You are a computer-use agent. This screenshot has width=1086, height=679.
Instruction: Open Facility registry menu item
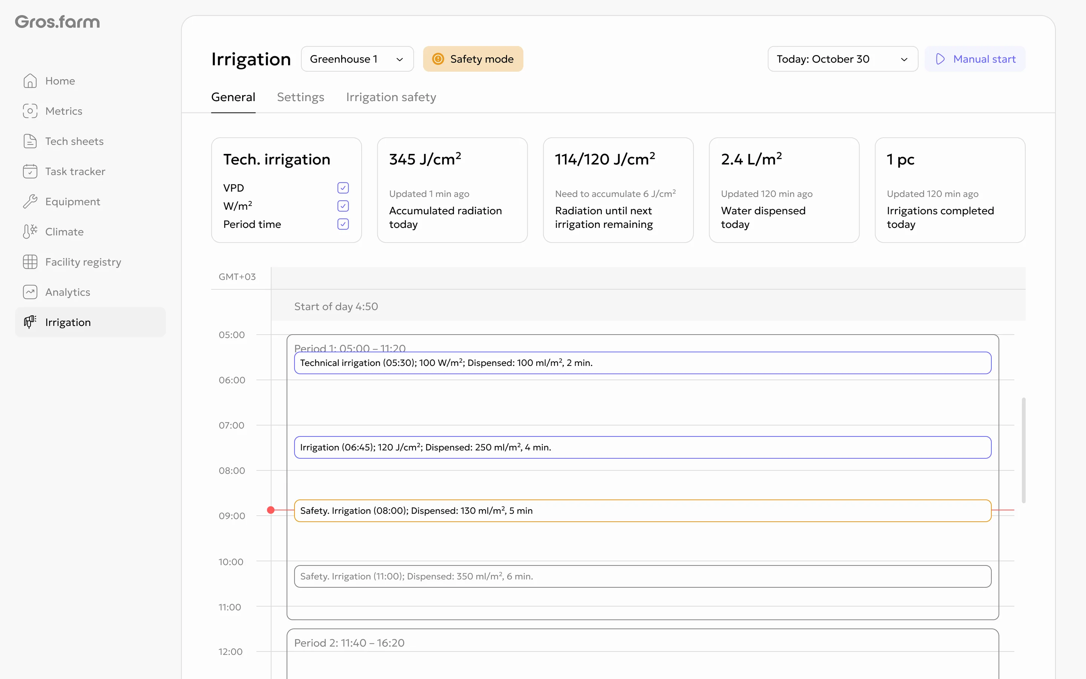pos(90,262)
